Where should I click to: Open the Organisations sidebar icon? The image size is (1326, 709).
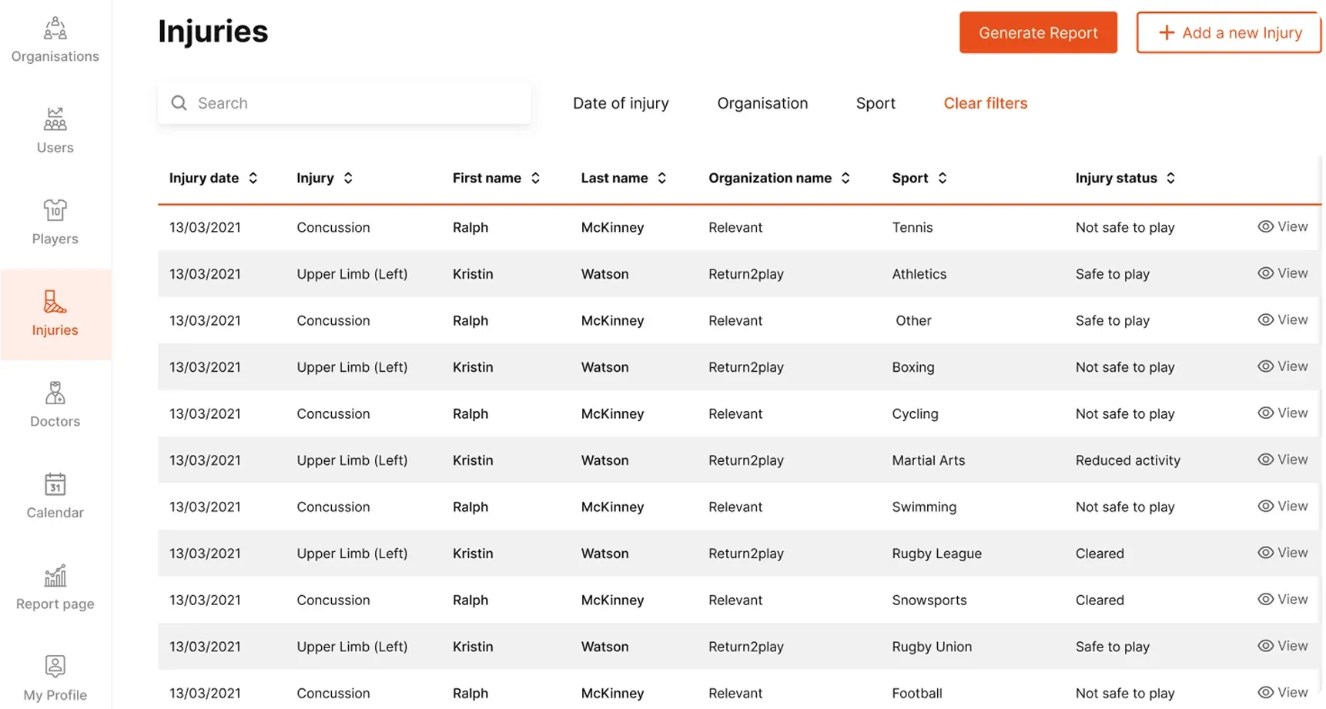click(x=55, y=28)
